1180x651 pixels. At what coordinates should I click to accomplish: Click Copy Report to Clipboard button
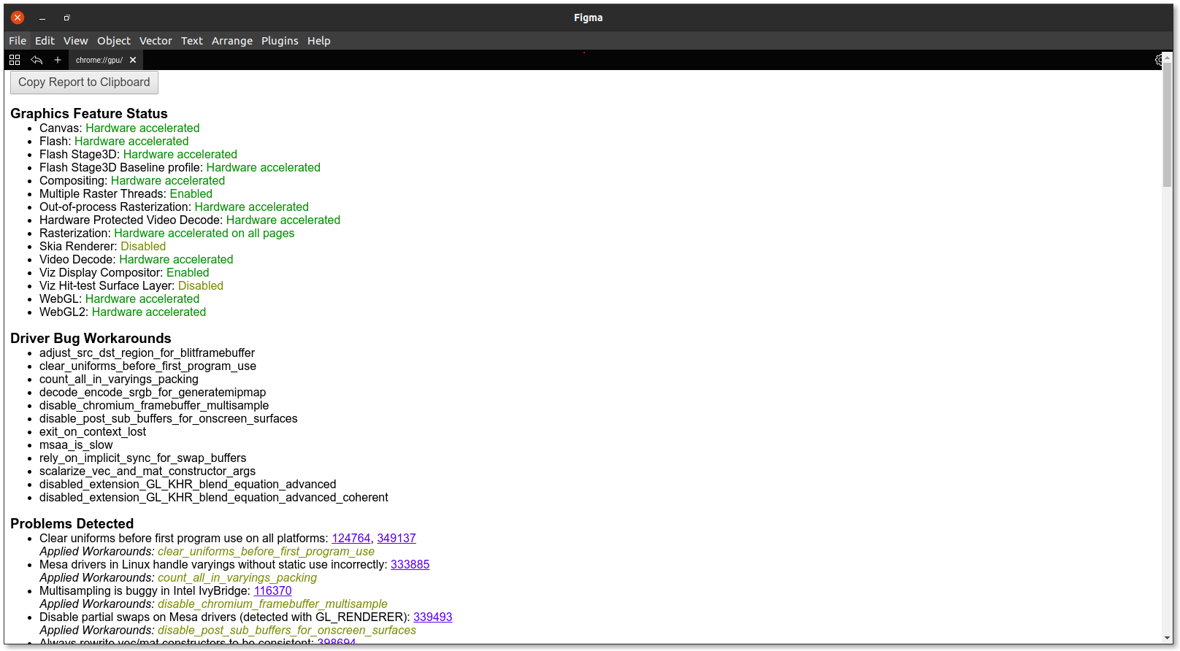point(84,82)
